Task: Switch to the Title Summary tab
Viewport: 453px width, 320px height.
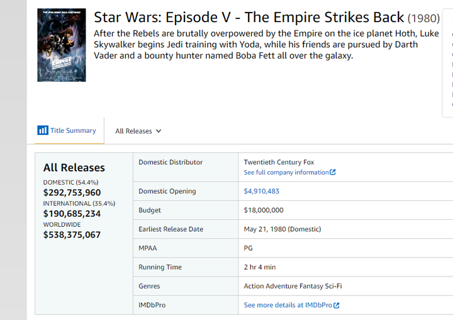Action: pos(67,130)
